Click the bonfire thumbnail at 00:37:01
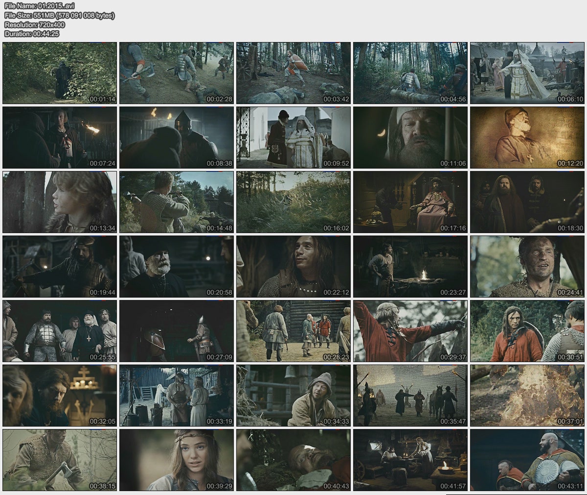This screenshot has height=495, width=587. (527, 395)
